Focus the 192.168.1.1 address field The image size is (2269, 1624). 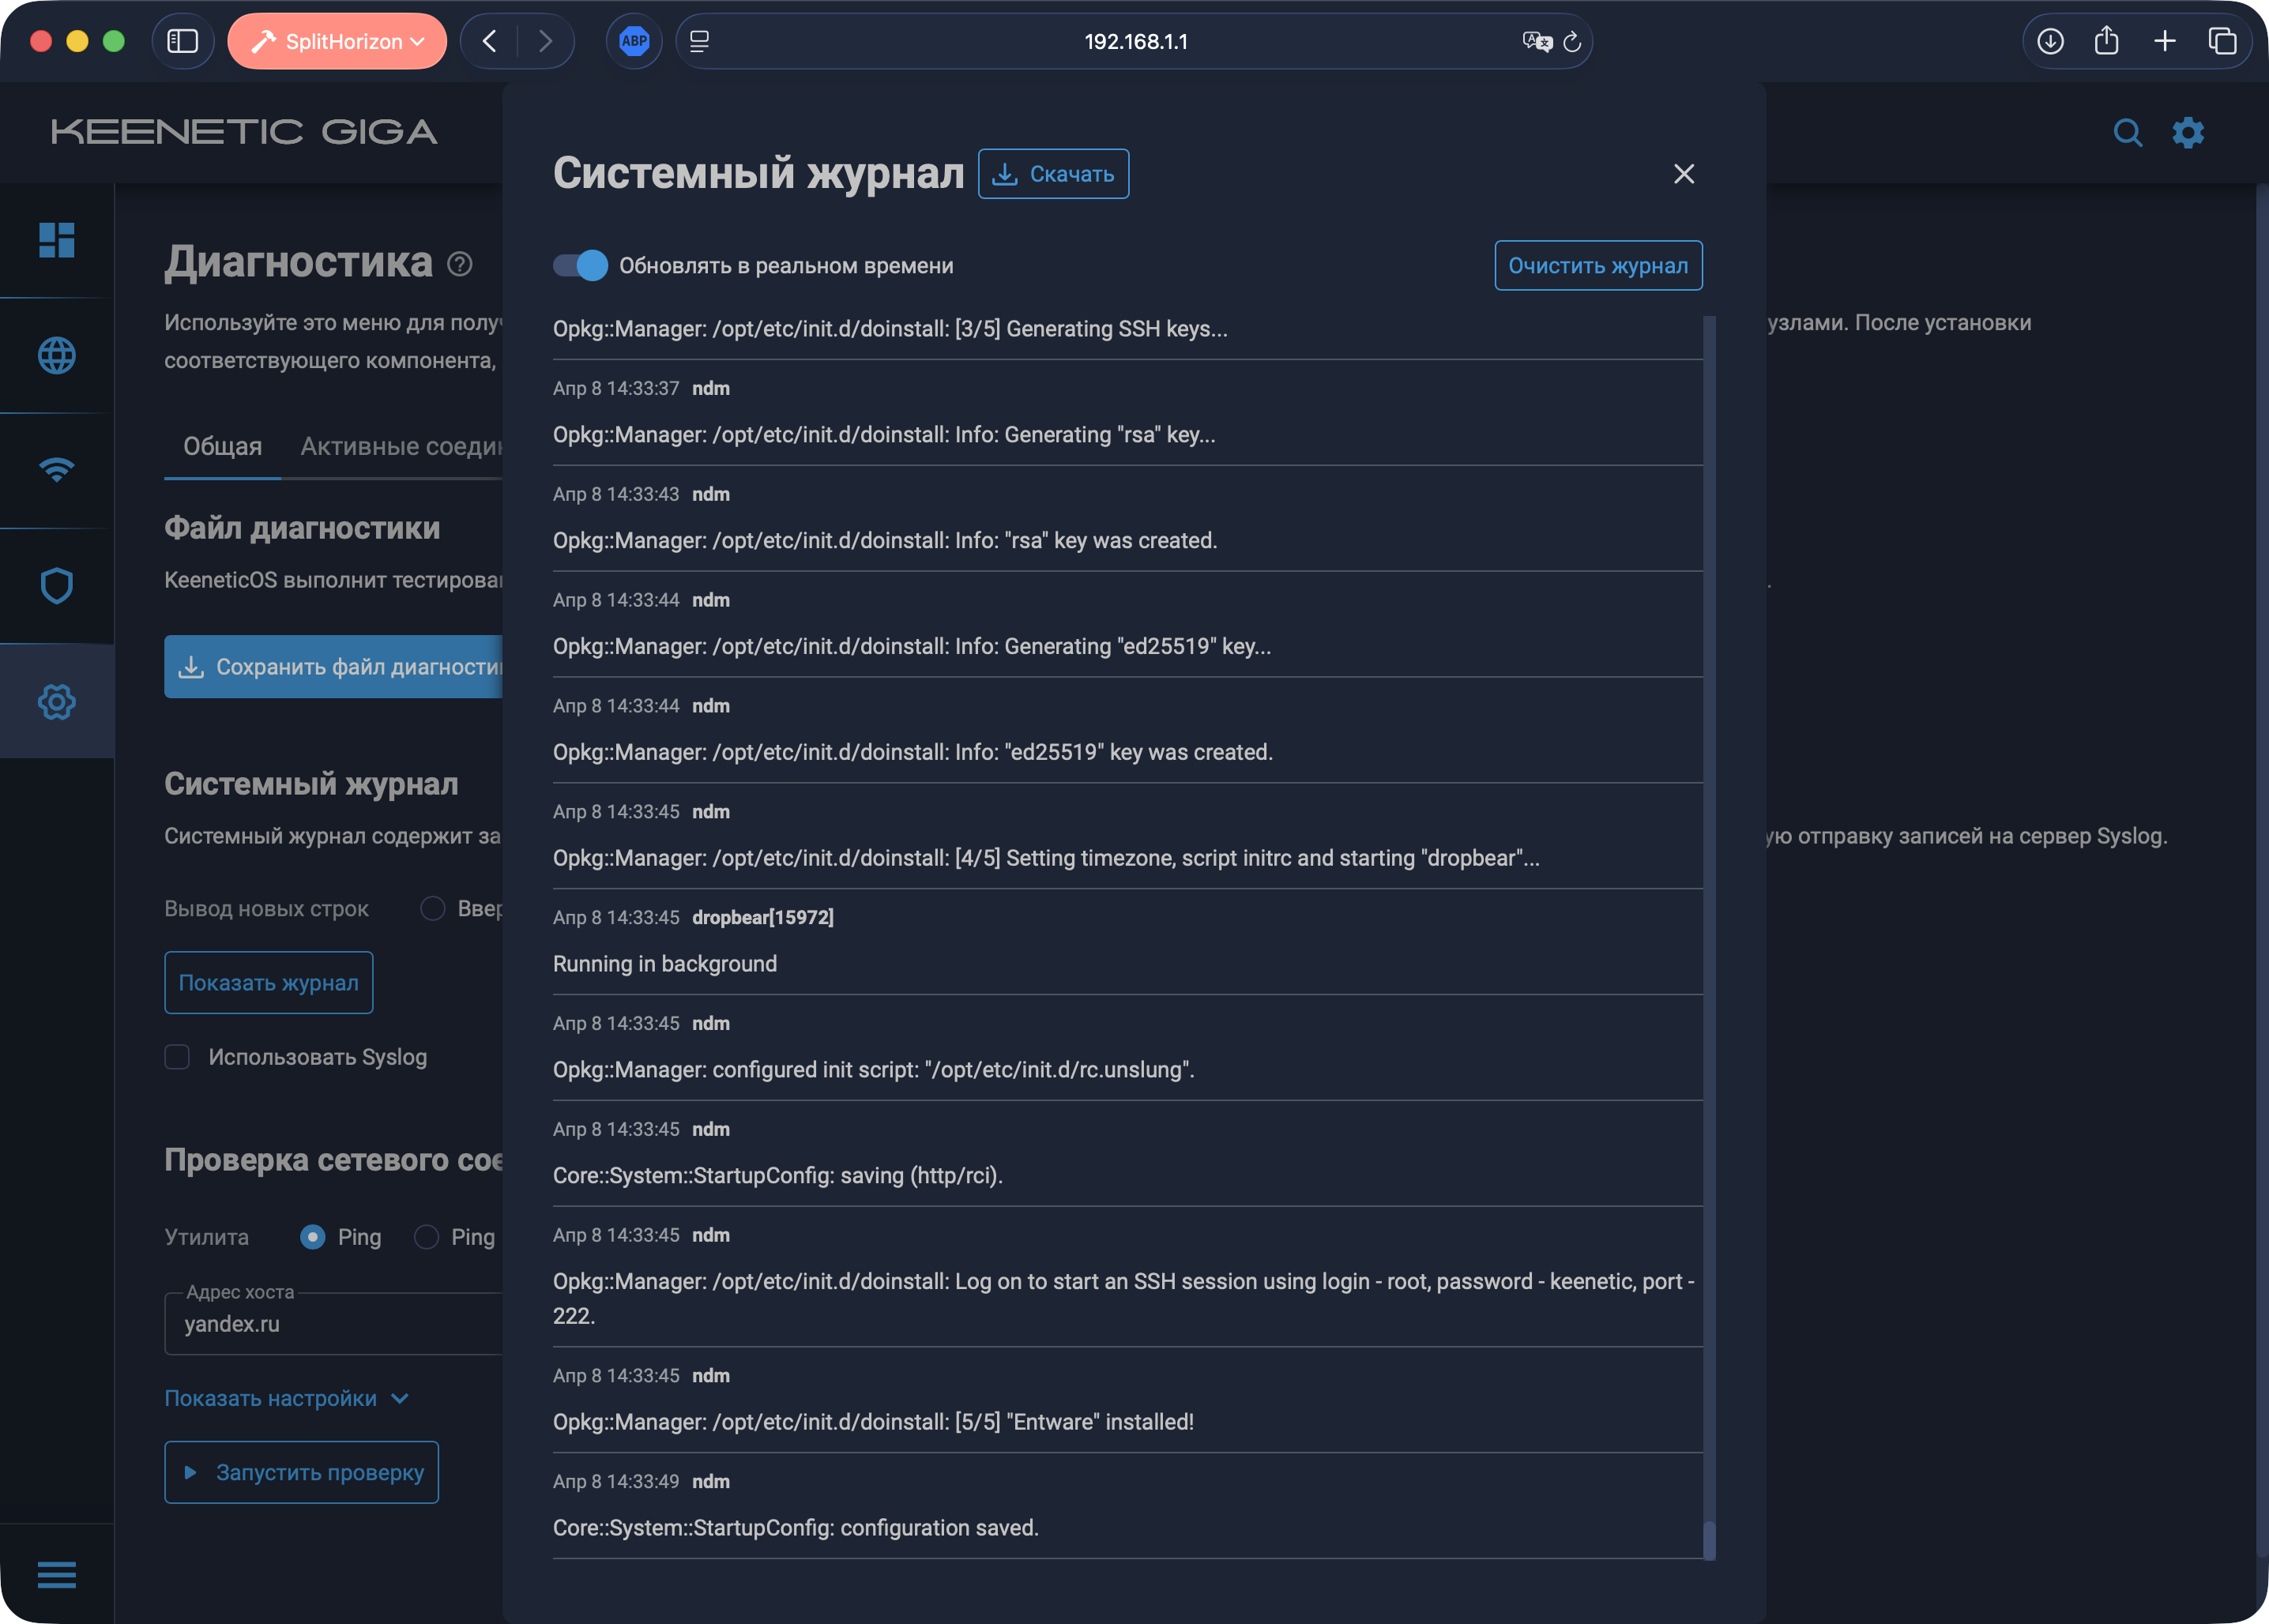click(x=1135, y=41)
